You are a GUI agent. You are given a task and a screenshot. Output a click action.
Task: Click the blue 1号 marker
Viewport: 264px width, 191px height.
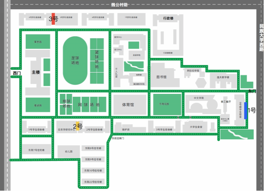click(x=246, y=110)
